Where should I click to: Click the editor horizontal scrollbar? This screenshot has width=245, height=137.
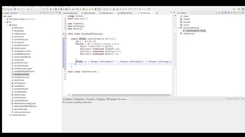click(x=120, y=95)
